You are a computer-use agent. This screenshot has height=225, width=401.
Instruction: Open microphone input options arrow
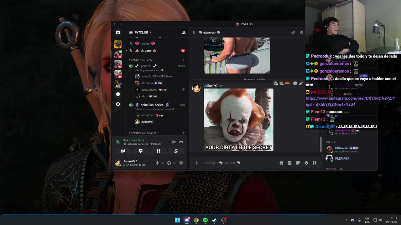162,163
